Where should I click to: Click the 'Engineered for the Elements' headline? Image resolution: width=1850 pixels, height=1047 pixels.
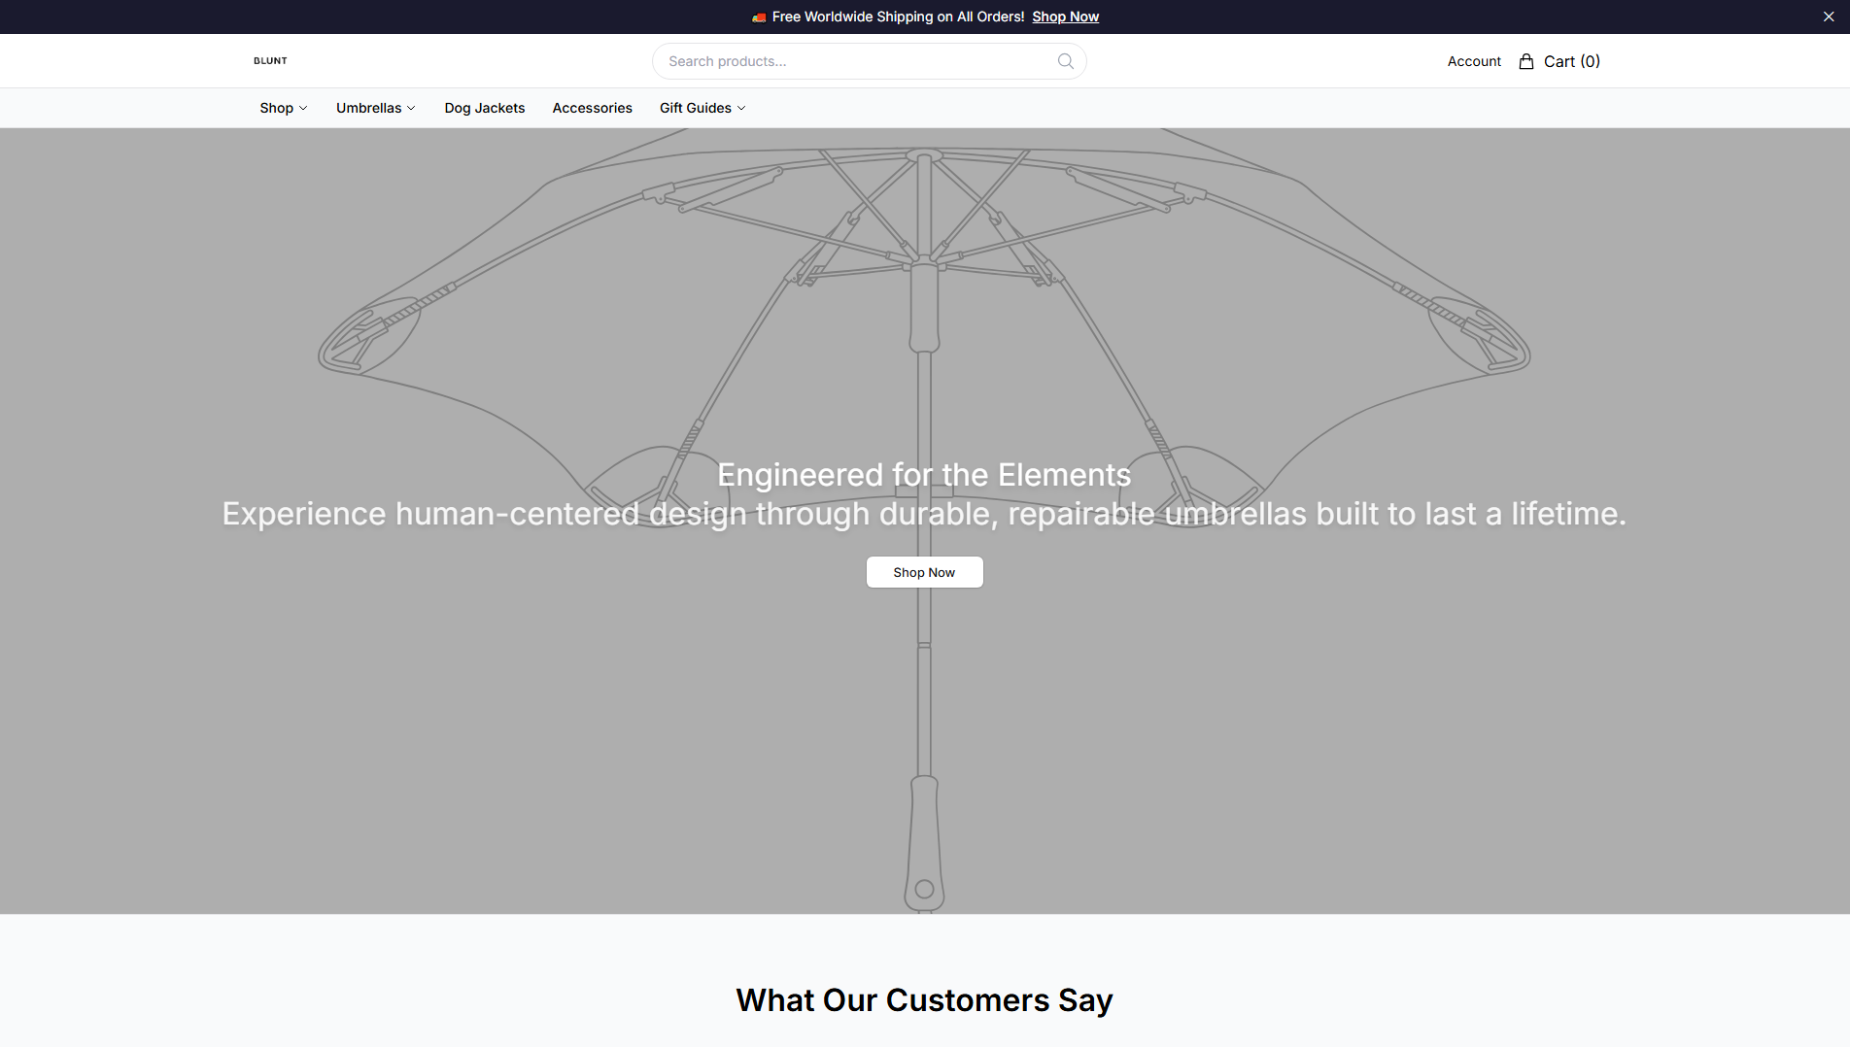[924, 475]
